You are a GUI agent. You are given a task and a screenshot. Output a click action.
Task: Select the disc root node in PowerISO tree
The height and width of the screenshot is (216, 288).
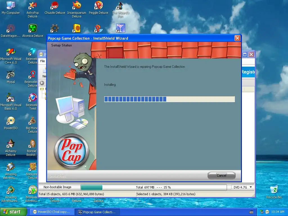coord(42,89)
